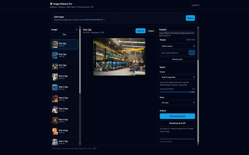Click the blog-d-4.jpg file name

pos(63,109)
